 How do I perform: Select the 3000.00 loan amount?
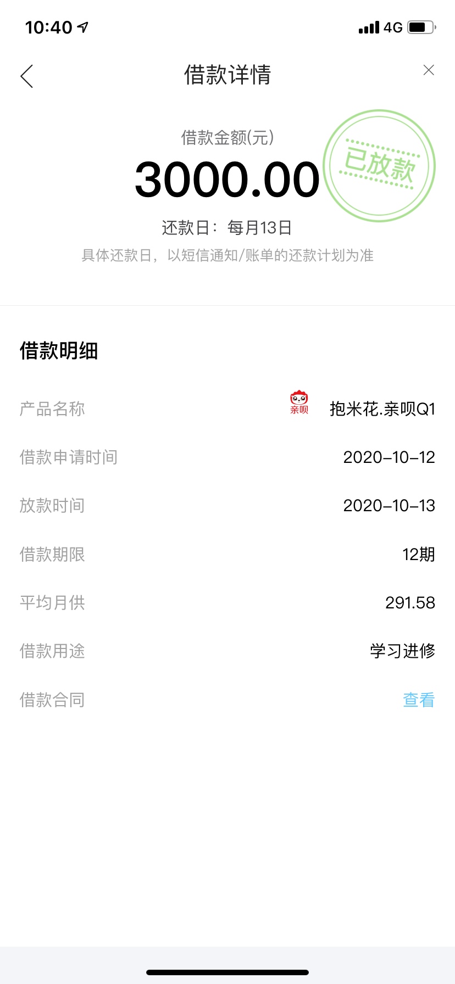tap(227, 180)
